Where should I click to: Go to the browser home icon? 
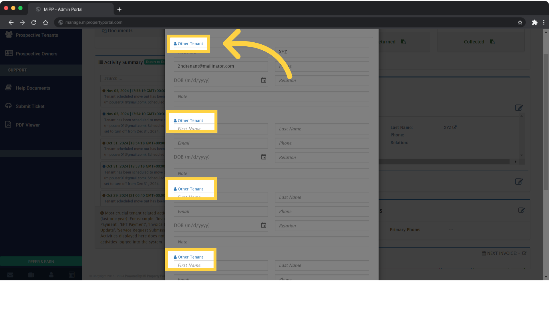pos(45,22)
